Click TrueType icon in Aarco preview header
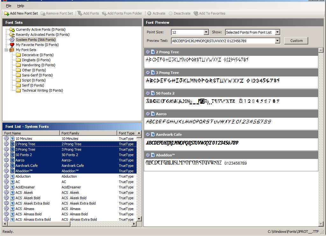This screenshot has width=326, height=236. pos(153,114)
